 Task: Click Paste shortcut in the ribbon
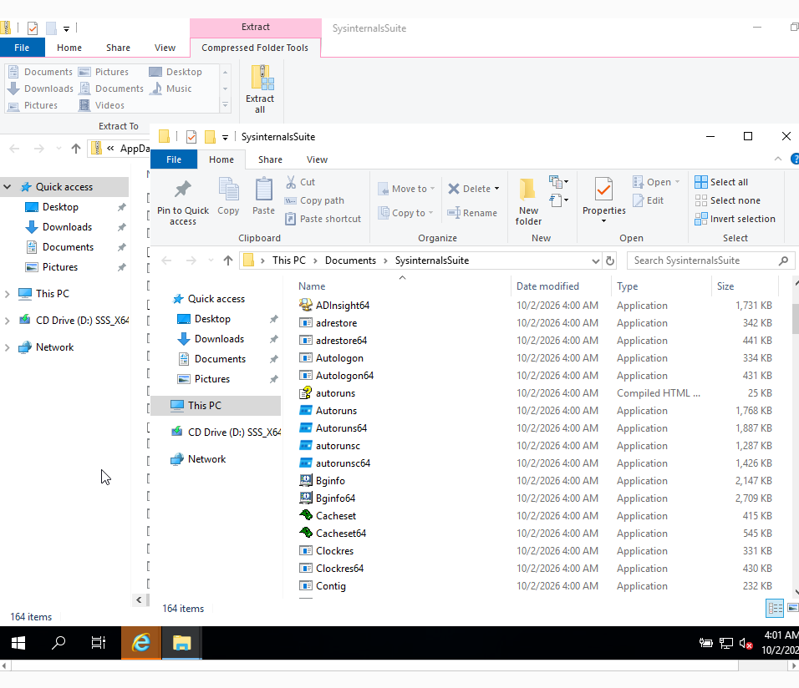coord(323,219)
